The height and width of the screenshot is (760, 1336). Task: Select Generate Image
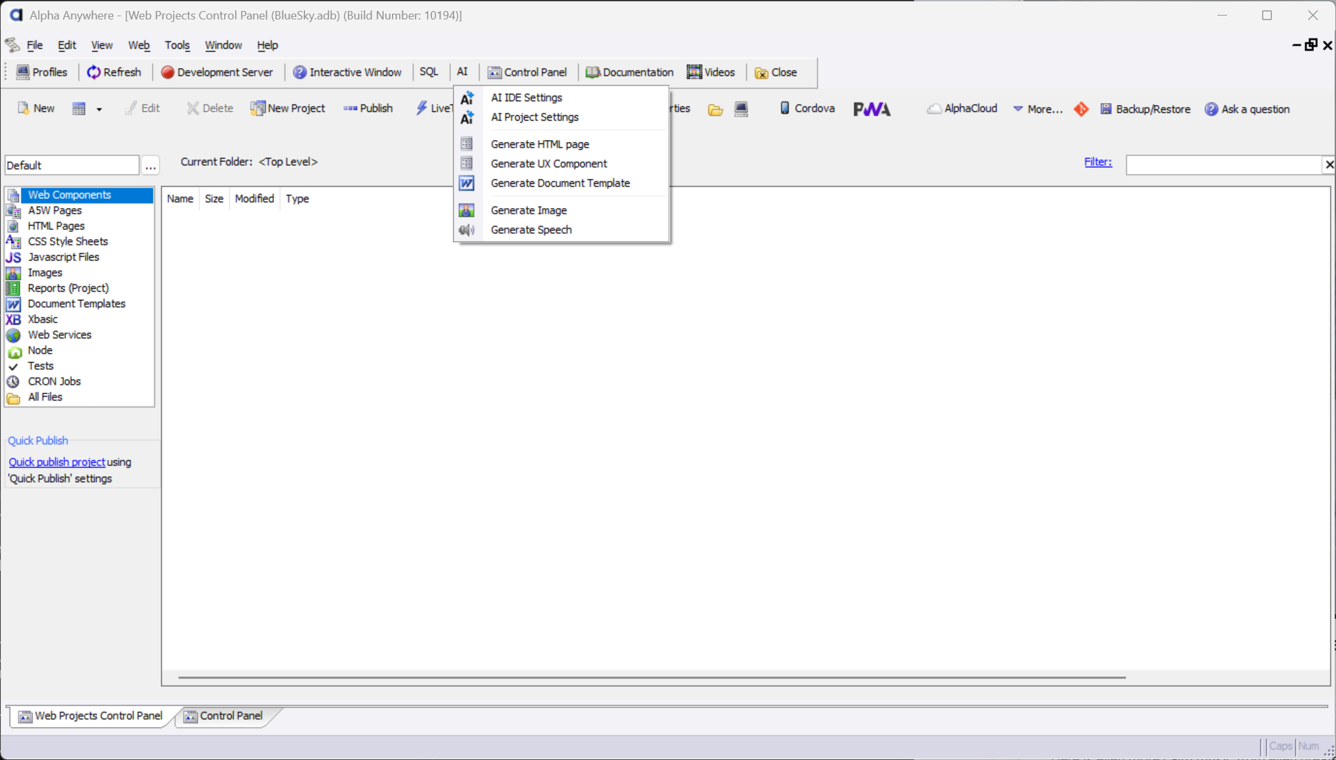coord(562,211)
